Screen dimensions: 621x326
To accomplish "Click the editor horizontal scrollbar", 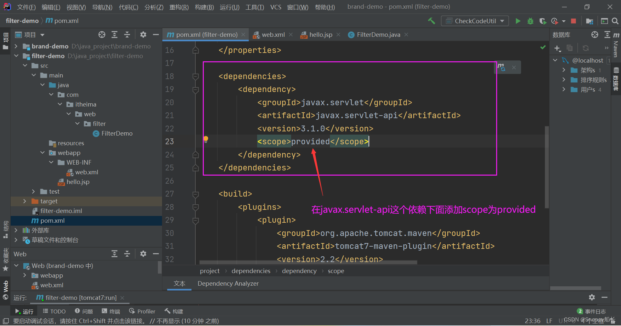I will tap(308, 262).
